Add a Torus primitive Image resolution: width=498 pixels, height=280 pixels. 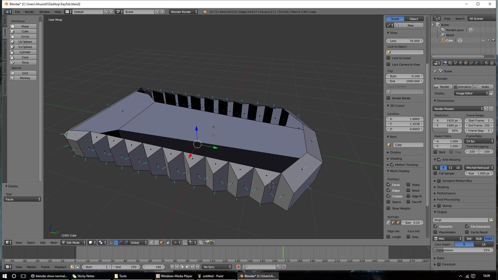(x=23, y=62)
